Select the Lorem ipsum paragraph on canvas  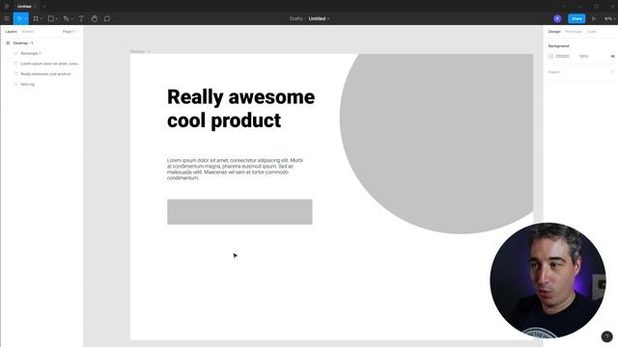tap(235, 170)
